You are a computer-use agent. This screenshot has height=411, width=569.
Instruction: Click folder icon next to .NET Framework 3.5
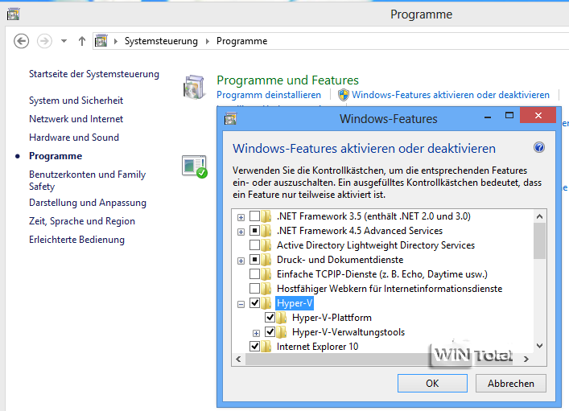[x=266, y=216]
